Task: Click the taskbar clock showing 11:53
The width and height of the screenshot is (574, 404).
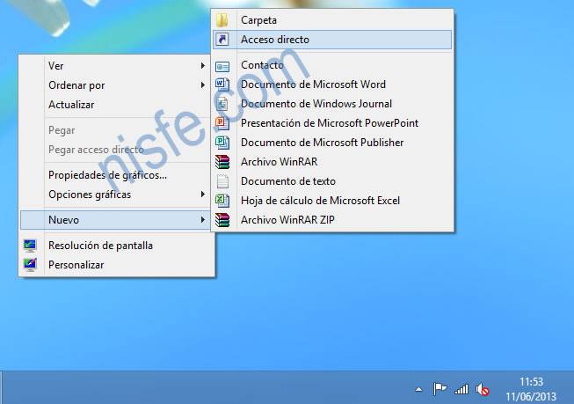Action: pyautogui.click(x=531, y=382)
